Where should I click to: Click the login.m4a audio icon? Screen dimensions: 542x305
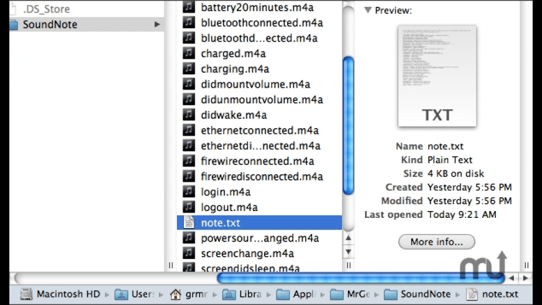pos(189,192)
